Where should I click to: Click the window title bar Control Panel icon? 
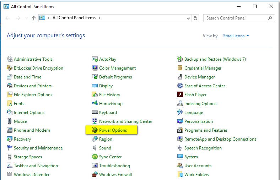click(x=6, y=7)
